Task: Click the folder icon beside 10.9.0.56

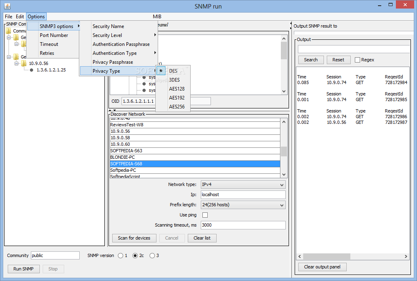Action: click(x=24, y=63)
